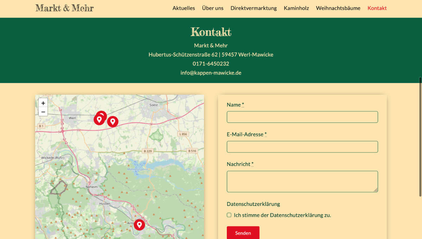Viewport: 422px width, 239px height.
Task: Click the info@kappen-mawicke.de email address
Action: tap(211, 73)
